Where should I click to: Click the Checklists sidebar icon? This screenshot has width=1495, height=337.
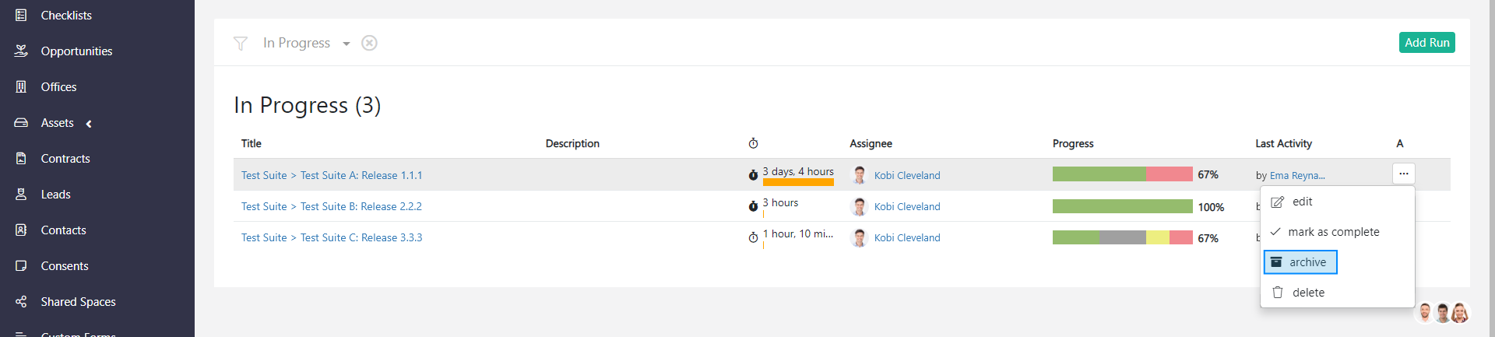[22, 15]
